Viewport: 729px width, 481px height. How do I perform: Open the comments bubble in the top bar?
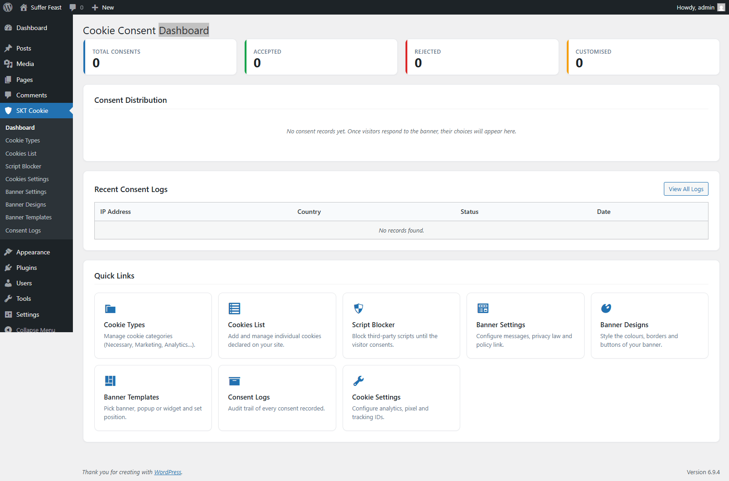73,7
